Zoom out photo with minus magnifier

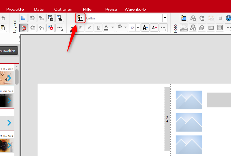[193, 18]
